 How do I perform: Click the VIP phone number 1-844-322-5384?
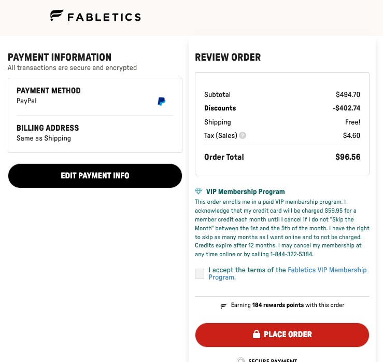click(291, 254)
